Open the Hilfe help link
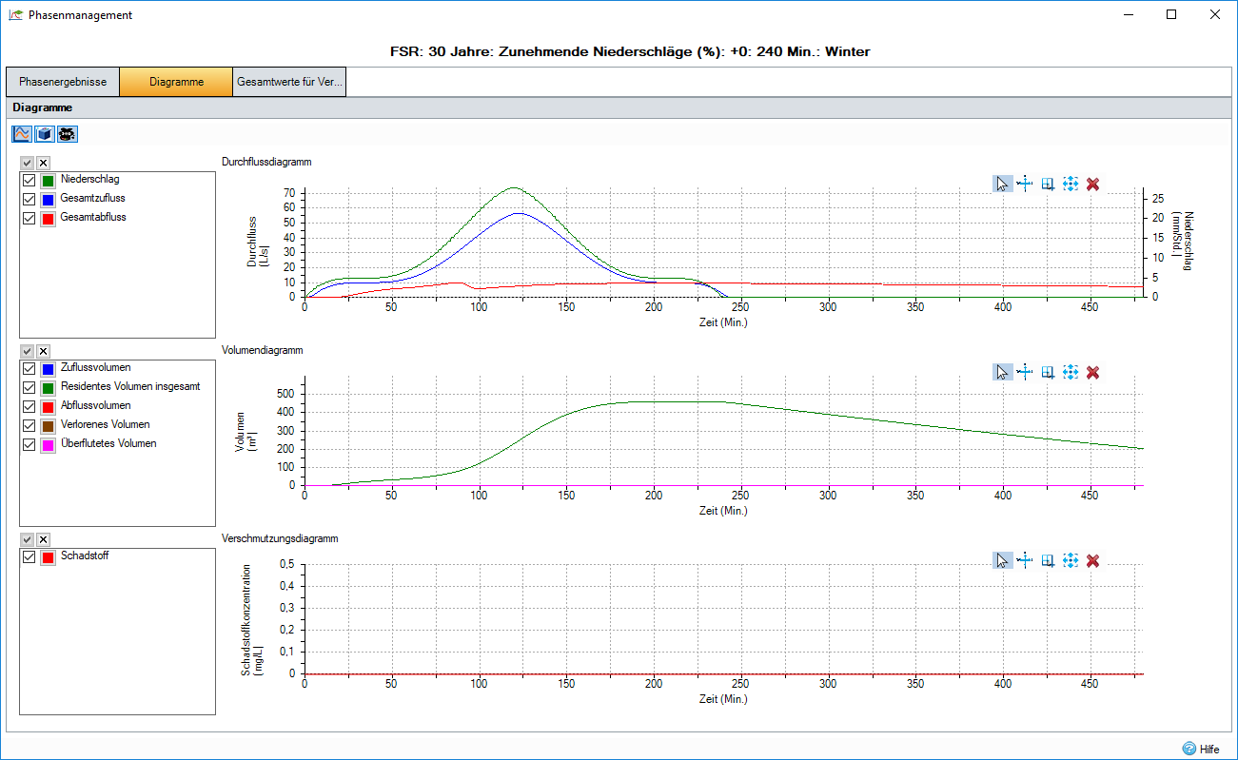 1201,749
